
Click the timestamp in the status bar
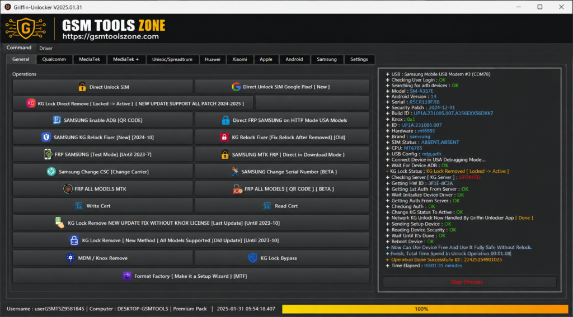(246, 309)
